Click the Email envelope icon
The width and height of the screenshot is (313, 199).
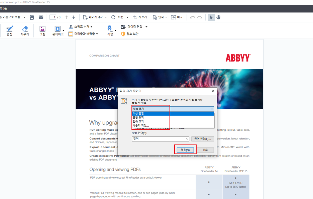click(41, 17)
